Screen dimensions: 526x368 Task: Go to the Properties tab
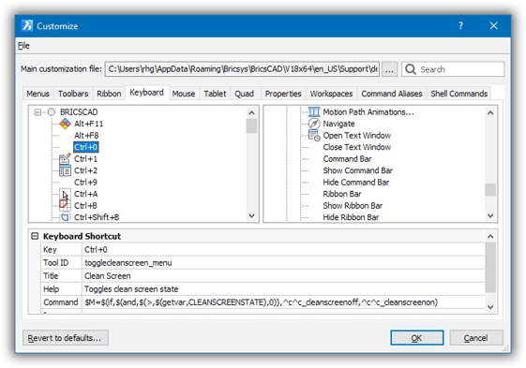click(x=283, y=94)
